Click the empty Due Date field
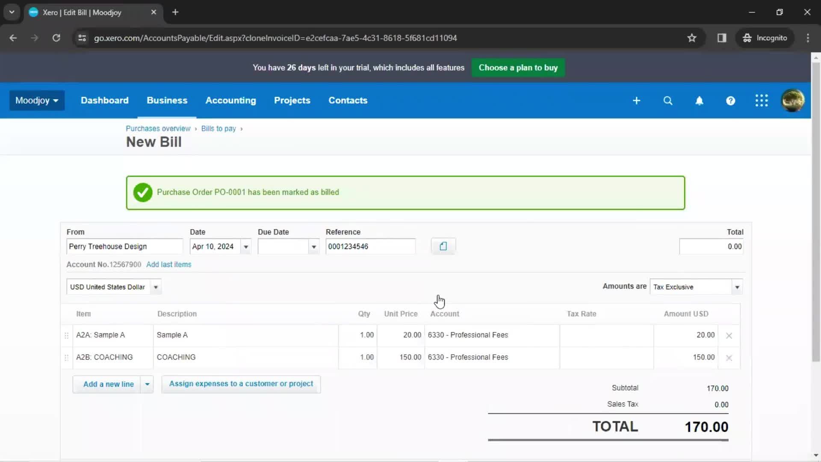The width and height of the screenshot is (821, 462). point(283,246)
